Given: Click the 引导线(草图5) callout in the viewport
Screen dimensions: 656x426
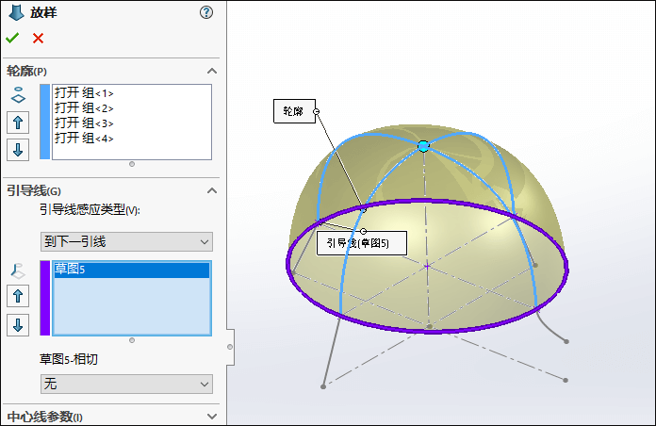Looking at the screenshot, I should pyautogui.click(x=362, y=243).
